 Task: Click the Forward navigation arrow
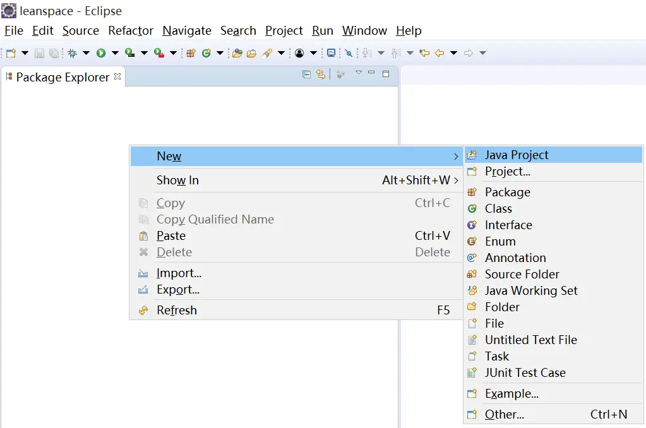(469, 53)
